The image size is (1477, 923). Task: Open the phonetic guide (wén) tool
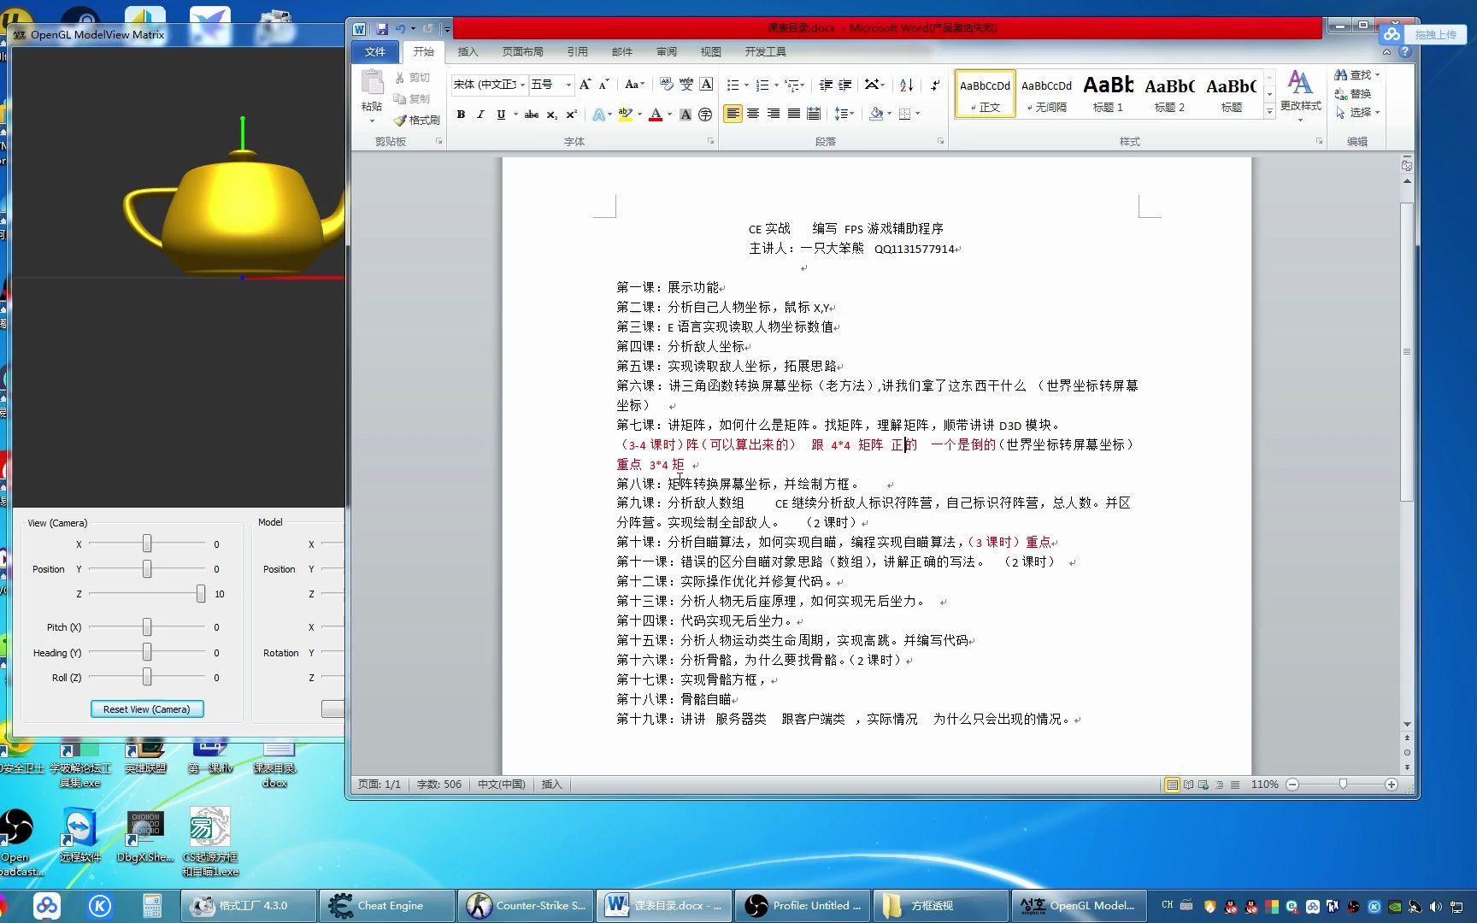click(x=686, y=85)
